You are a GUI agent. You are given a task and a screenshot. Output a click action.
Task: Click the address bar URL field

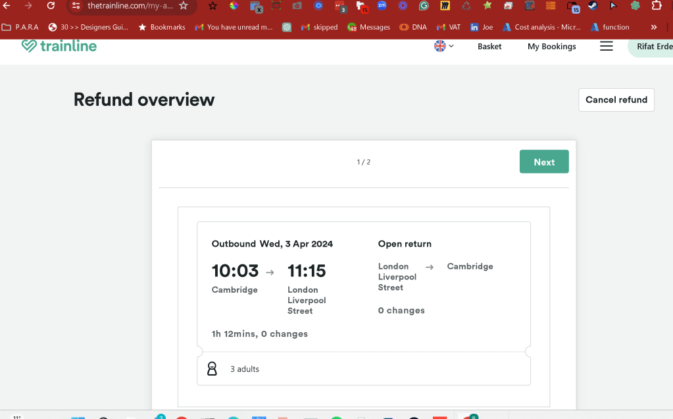click(130, 5)
